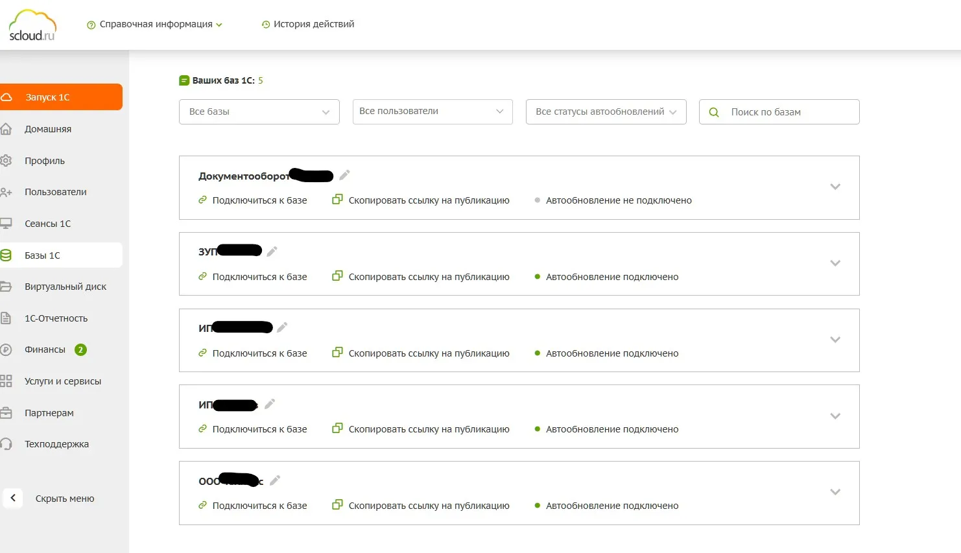Click the back arrow to hide menu
Image resolution: width=961 pixels, height=553 pixels.
click(13, 498)
